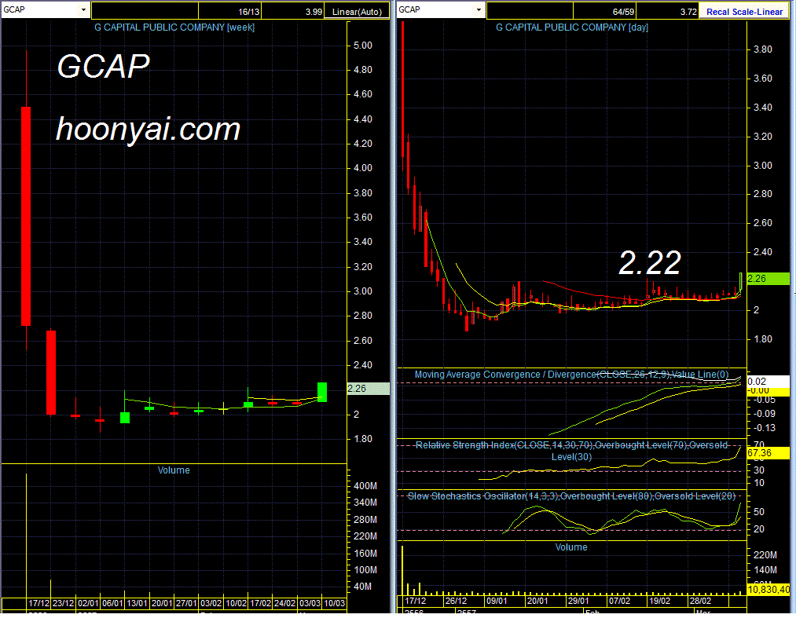This screenshot has width=796, height=618.
Task: Click the 16/13 value in weekly header
Action: (x=248, y=12)
